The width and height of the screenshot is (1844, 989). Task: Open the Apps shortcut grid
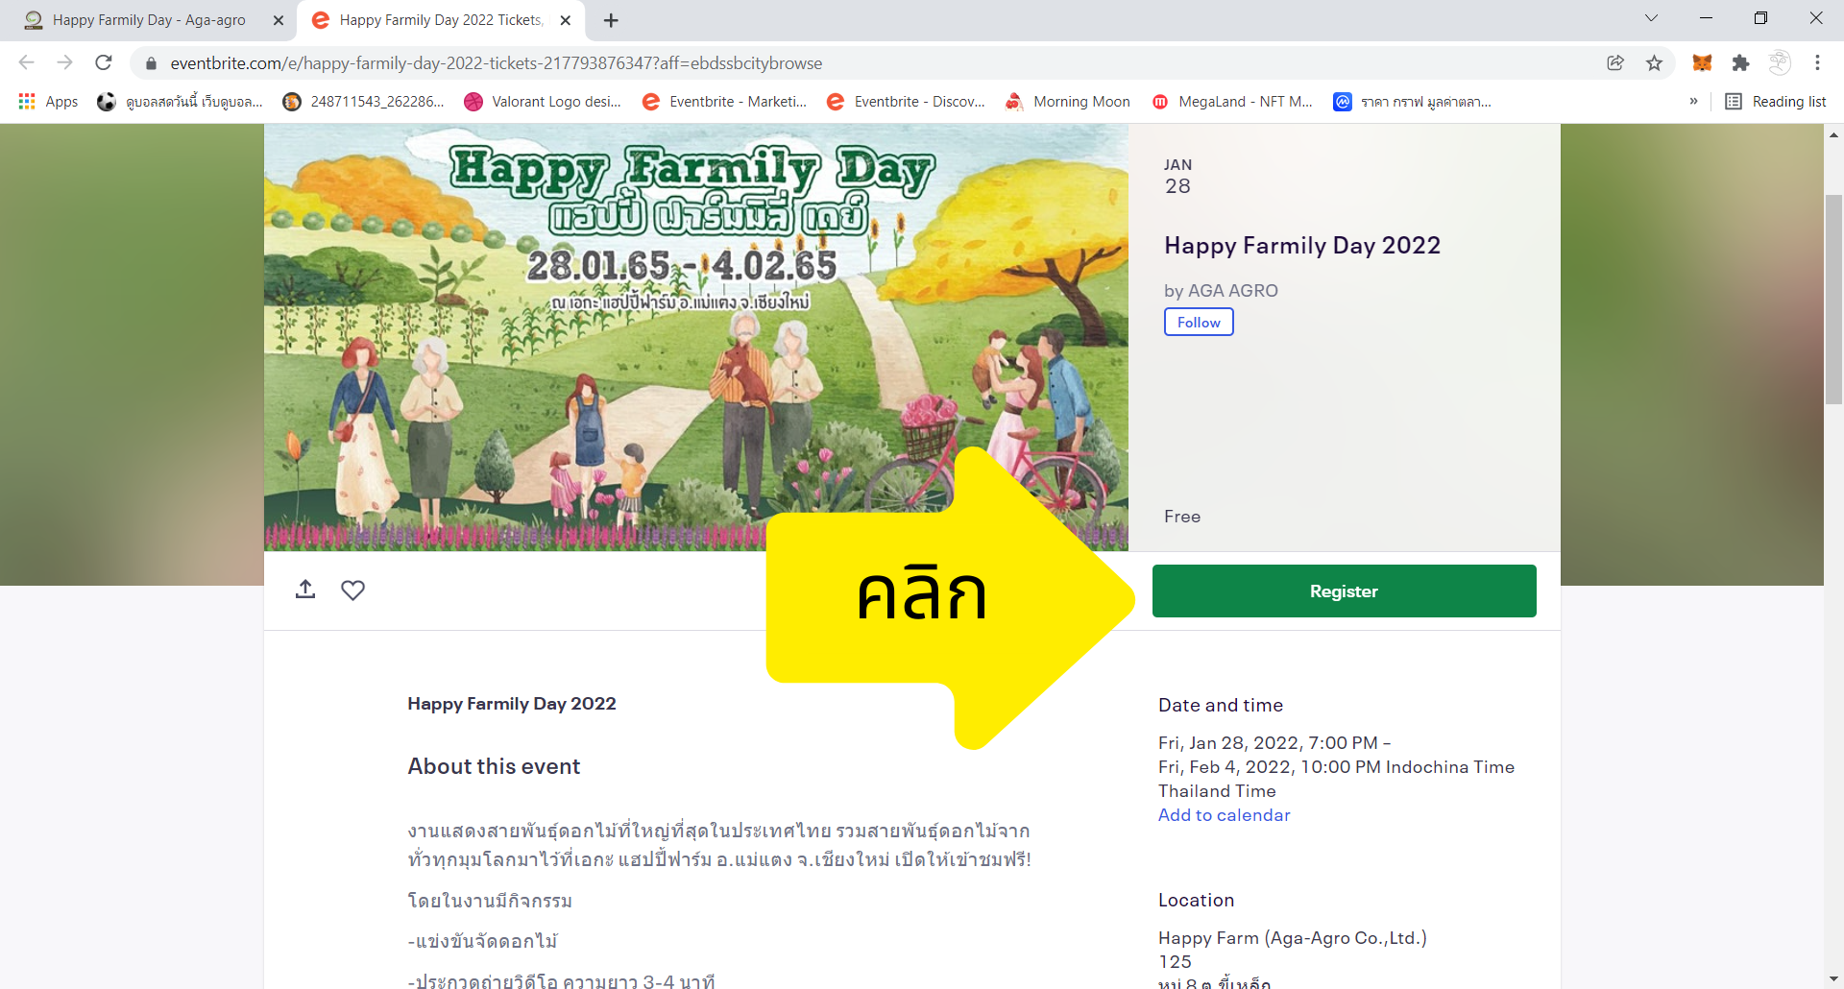pos(48,102)
